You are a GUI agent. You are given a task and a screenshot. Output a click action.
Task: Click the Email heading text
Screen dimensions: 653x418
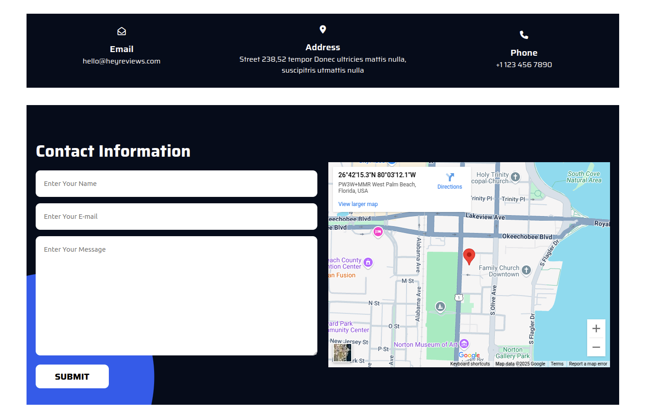[122, 49]
